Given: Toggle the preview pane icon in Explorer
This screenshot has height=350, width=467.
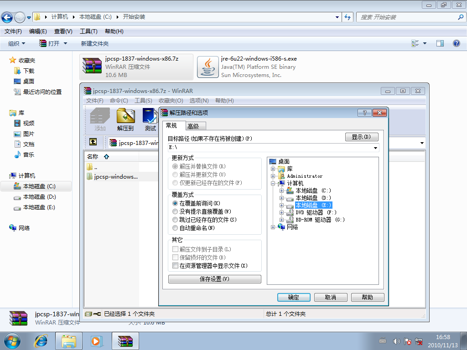Looking at the screenshot, I should tap(440, 43).
